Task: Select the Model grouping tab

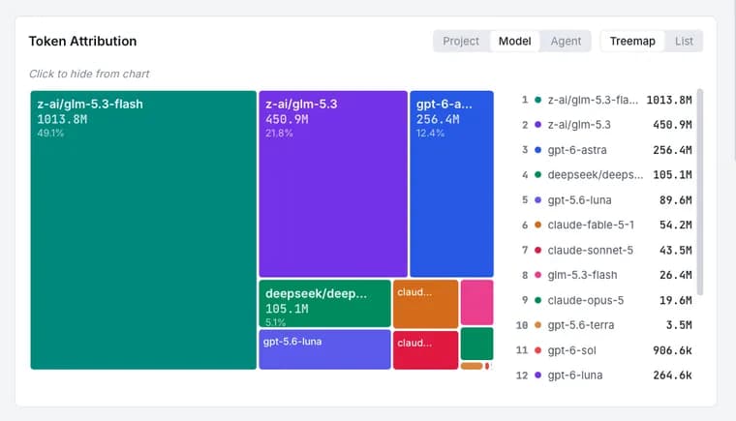Action: [x=514, y=42]
